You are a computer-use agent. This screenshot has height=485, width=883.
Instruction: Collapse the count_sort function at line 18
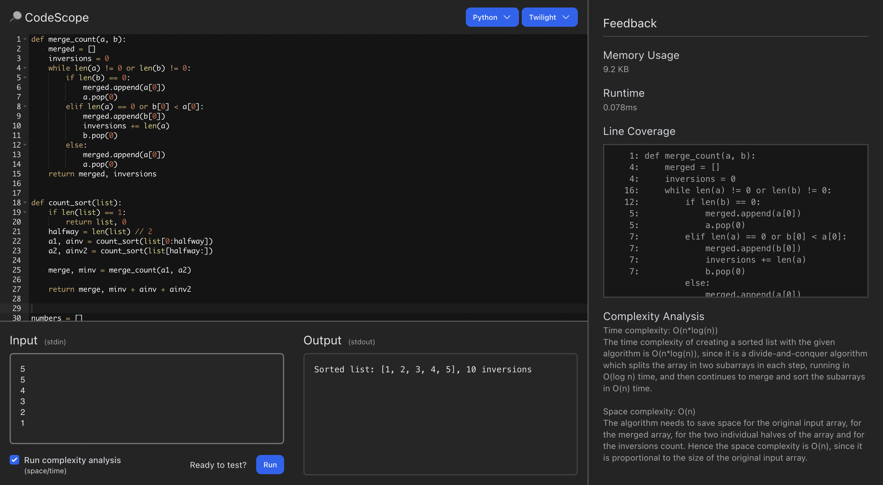[x=25, y=202]
